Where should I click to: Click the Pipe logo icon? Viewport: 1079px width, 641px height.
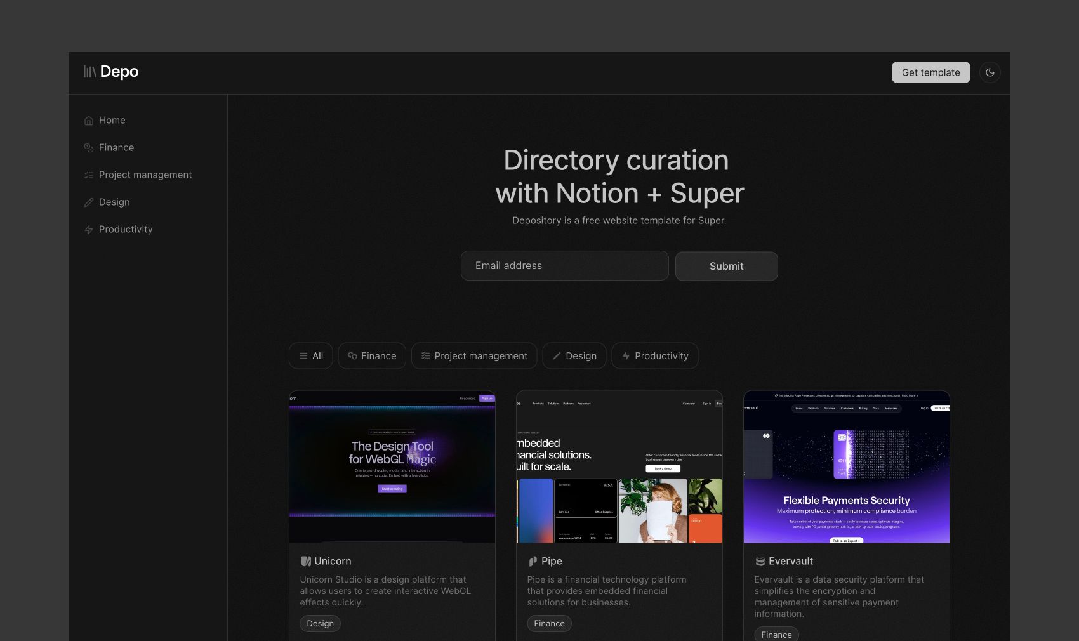pos(533,561)
